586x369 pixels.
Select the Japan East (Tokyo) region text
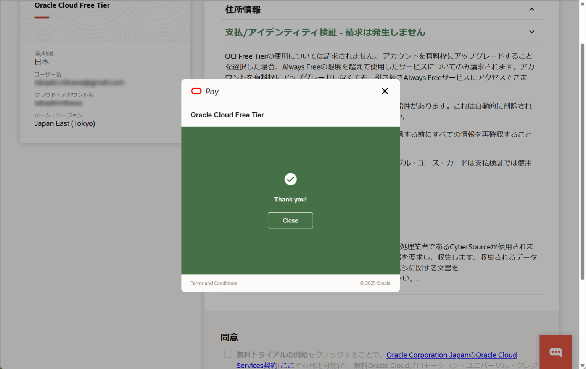tap(64, 123)
